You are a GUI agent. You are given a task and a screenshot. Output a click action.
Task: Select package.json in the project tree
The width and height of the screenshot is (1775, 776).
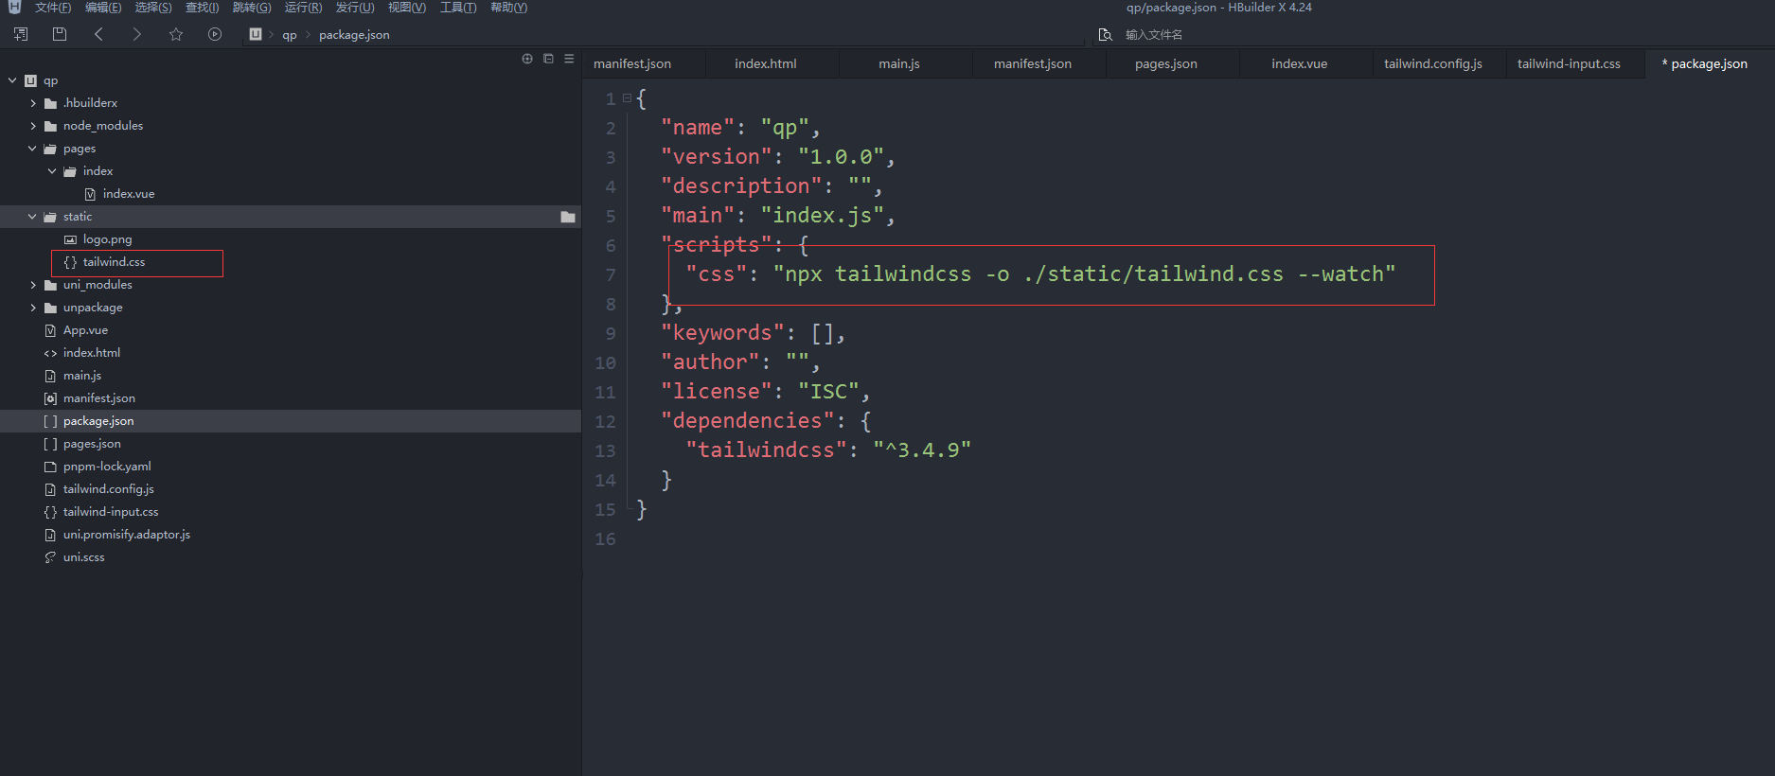98,421
